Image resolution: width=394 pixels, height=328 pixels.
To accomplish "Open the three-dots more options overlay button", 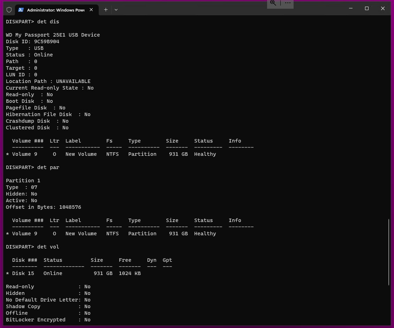I will pos(288,3).
